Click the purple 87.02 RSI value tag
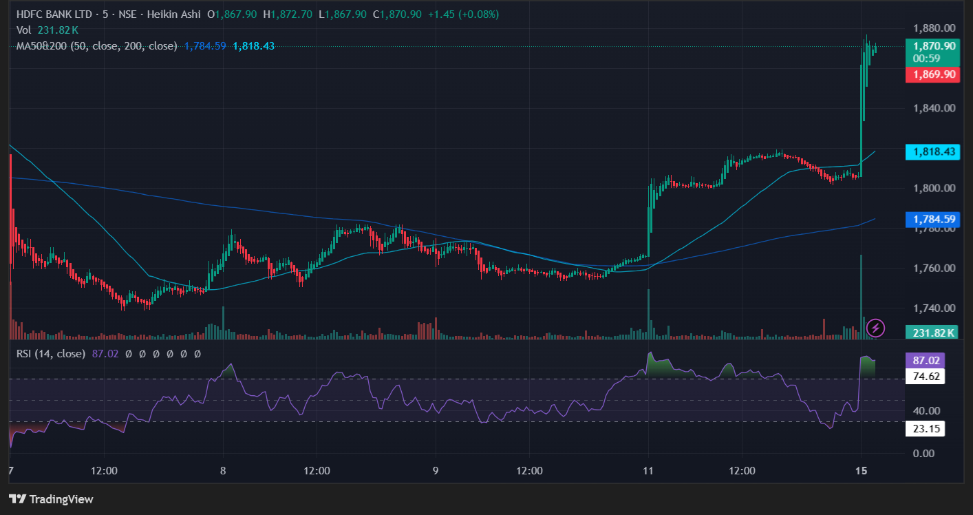The height and width of the screenshot is (515, 973). [926, 360]
